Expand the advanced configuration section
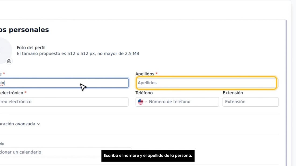The height and width of the screenshot is (166, 296). click(20, 124)
